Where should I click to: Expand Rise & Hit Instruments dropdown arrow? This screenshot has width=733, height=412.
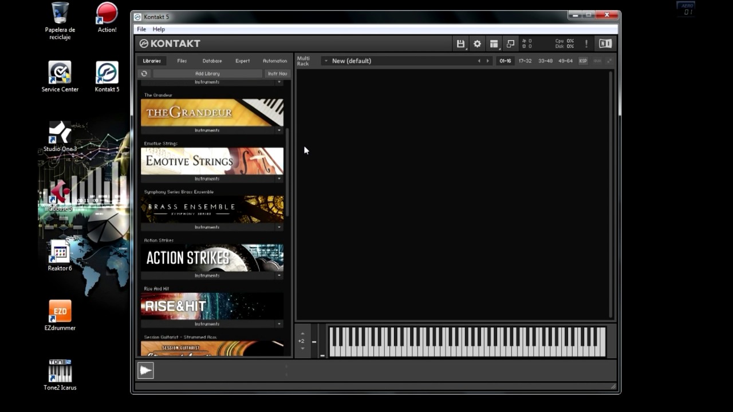point(279,324)
